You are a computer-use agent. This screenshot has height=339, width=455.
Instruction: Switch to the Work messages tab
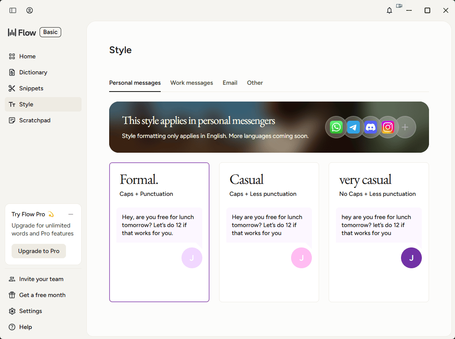[192, 83]
